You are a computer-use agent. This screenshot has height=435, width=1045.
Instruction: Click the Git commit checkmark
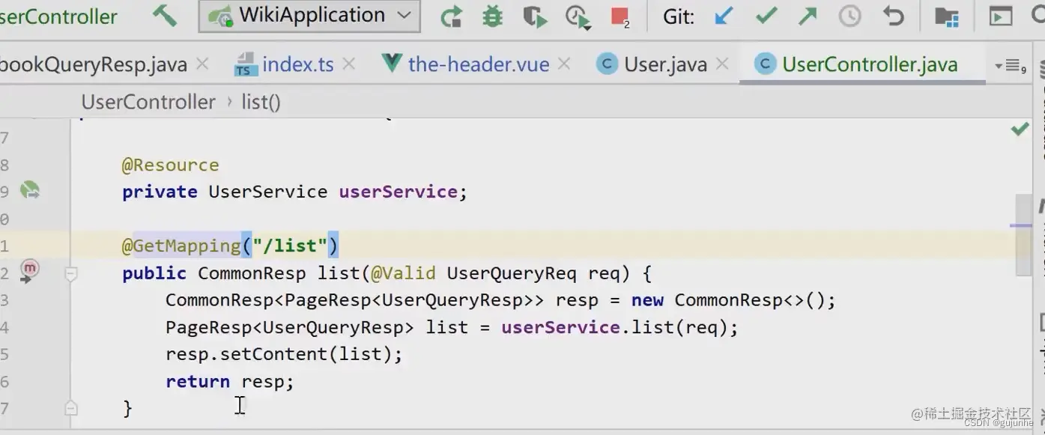click(x=766, y=16)
